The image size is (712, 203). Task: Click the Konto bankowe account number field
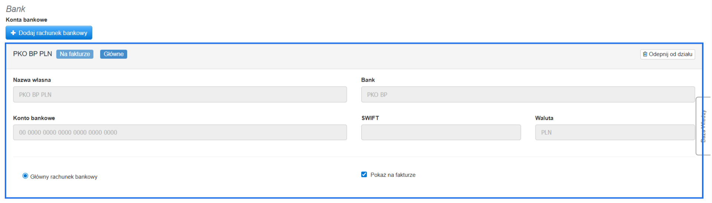[180, 132]
